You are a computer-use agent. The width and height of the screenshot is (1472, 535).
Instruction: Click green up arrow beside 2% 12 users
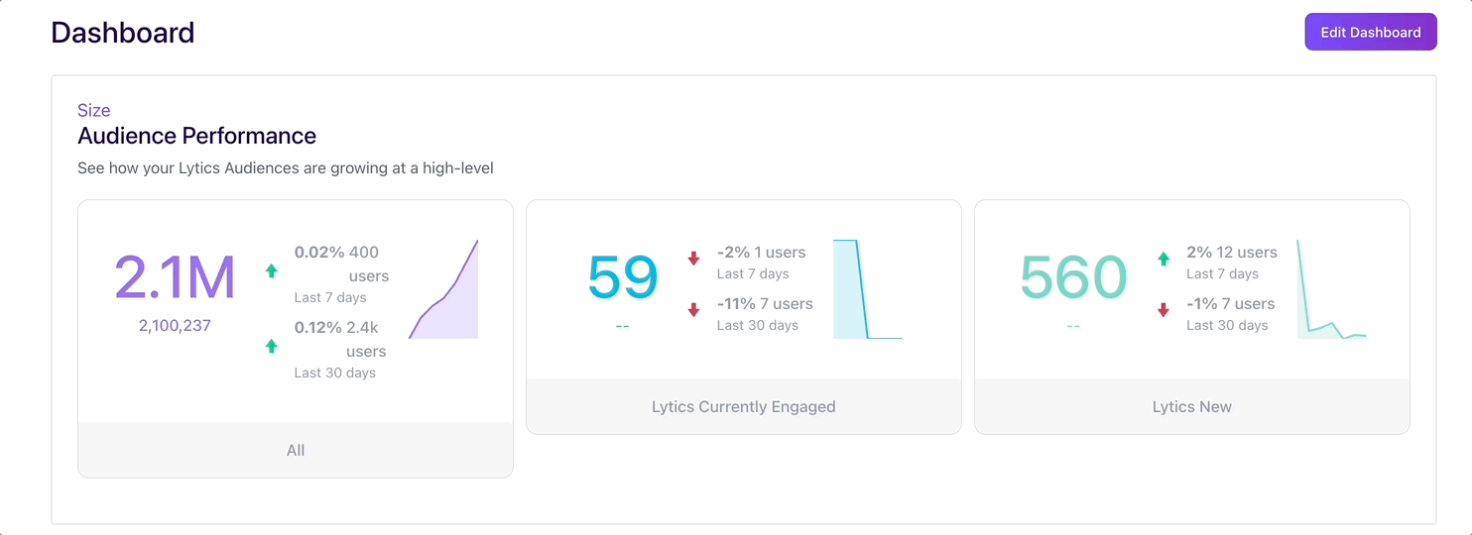click(1164, 259)
